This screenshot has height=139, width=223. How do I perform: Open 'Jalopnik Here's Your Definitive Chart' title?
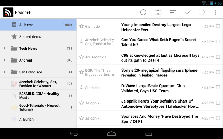click(x=160, y=104)
